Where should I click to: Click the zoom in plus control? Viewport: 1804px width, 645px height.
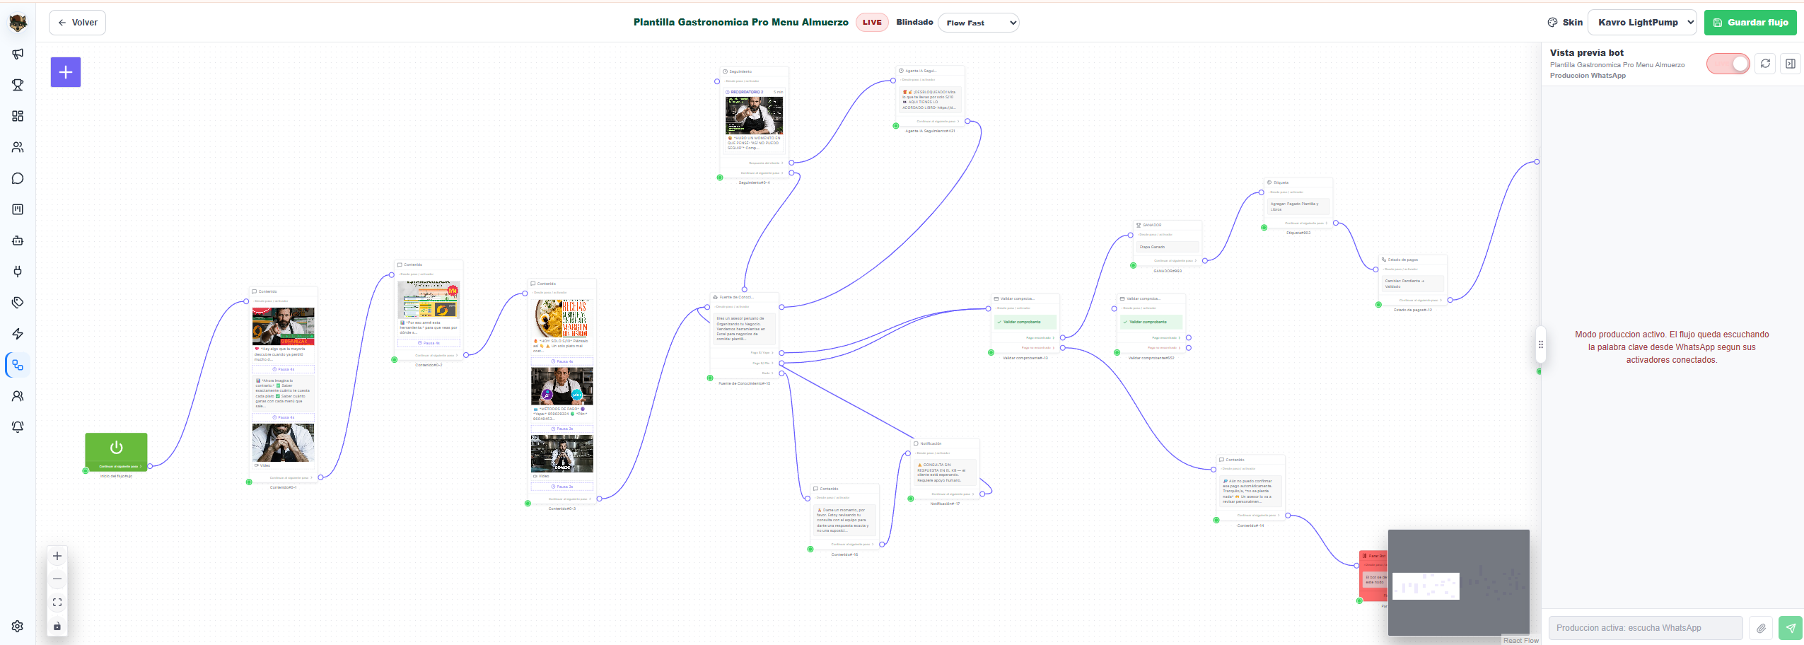pyautogui.click(x=57, y=556)
